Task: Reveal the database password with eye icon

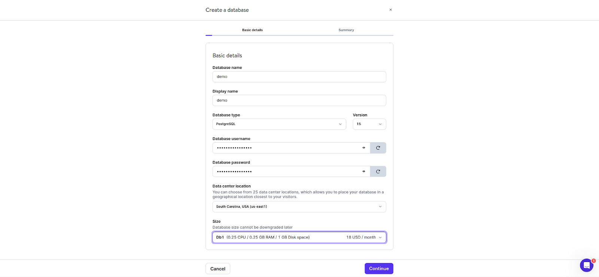Action: pyautogui.click(x=364, y=171)
